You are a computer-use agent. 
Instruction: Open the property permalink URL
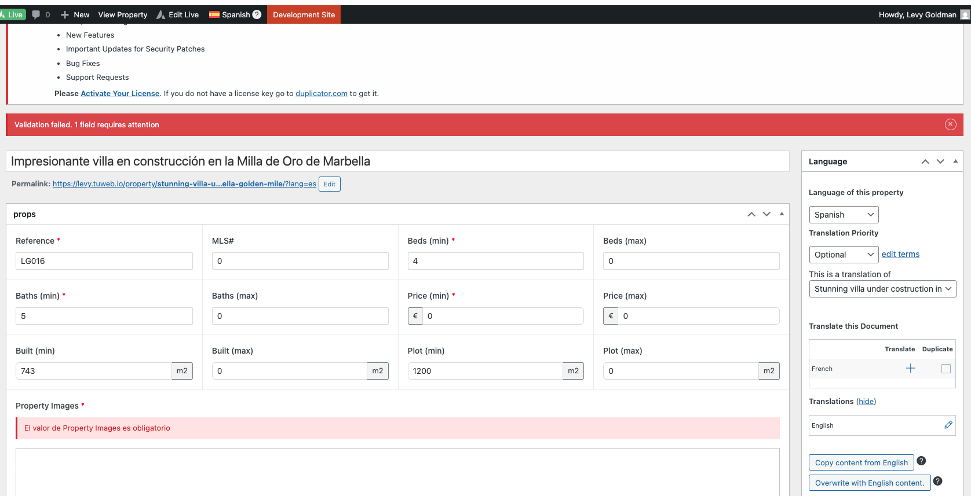click(x=184, y=184)
